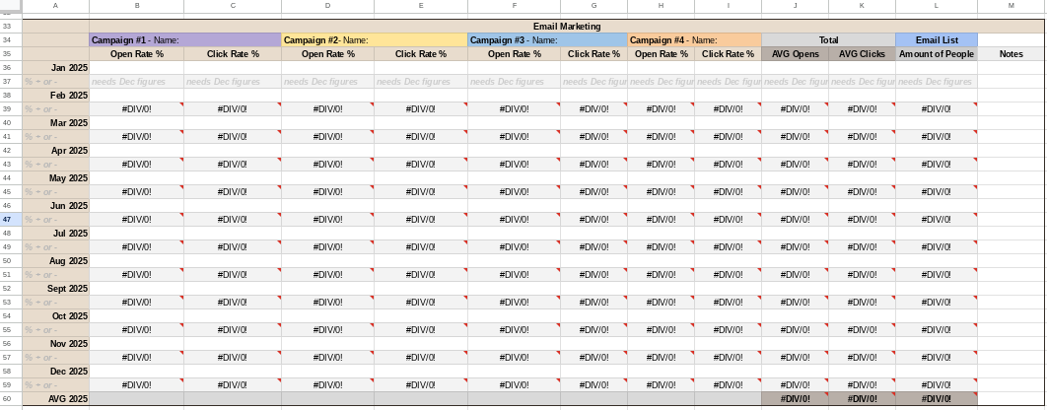This screenshot has height=410, width=1047.
Task: Click Campaign #3 Open Rate % header
Action: (515, 54)
